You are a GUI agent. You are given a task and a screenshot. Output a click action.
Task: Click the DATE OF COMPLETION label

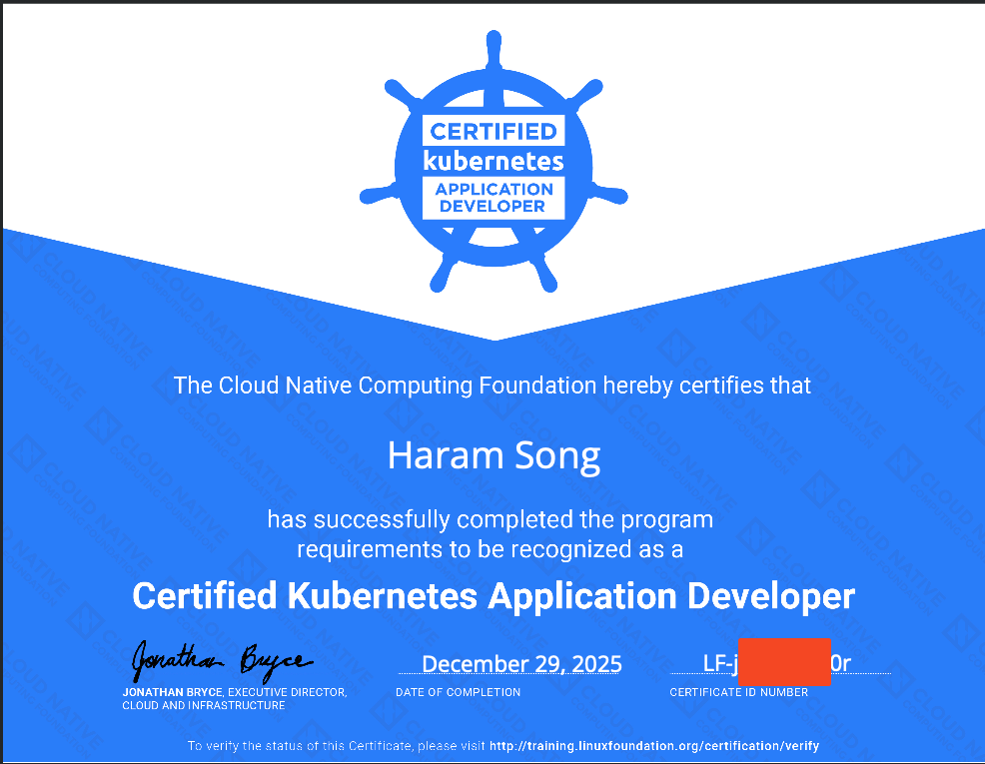pos(458,692)
